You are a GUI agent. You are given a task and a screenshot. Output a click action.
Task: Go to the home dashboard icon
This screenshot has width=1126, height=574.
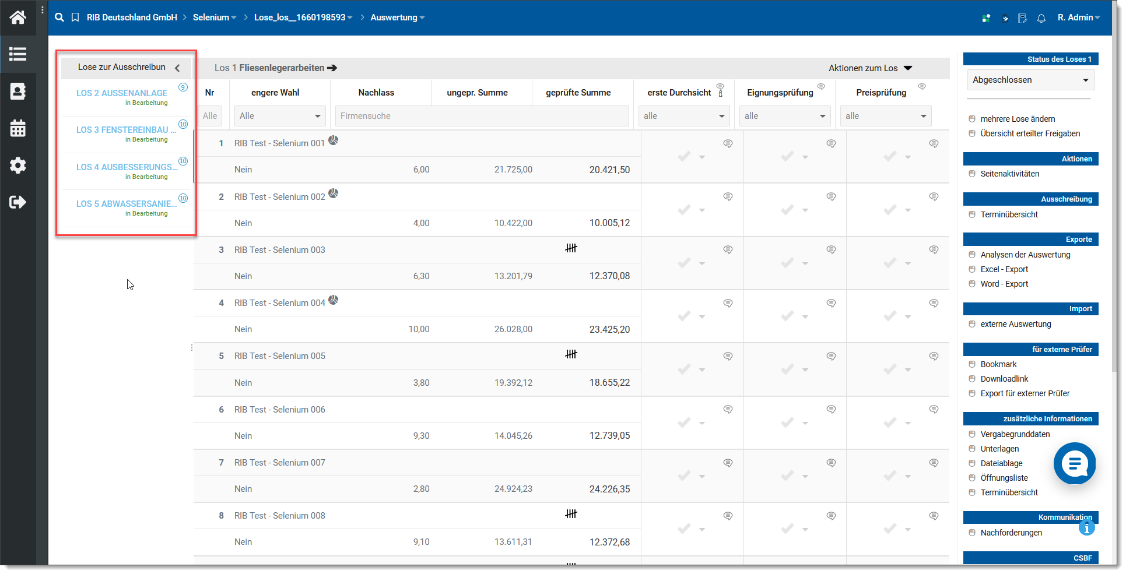click(x=17, y=17)
